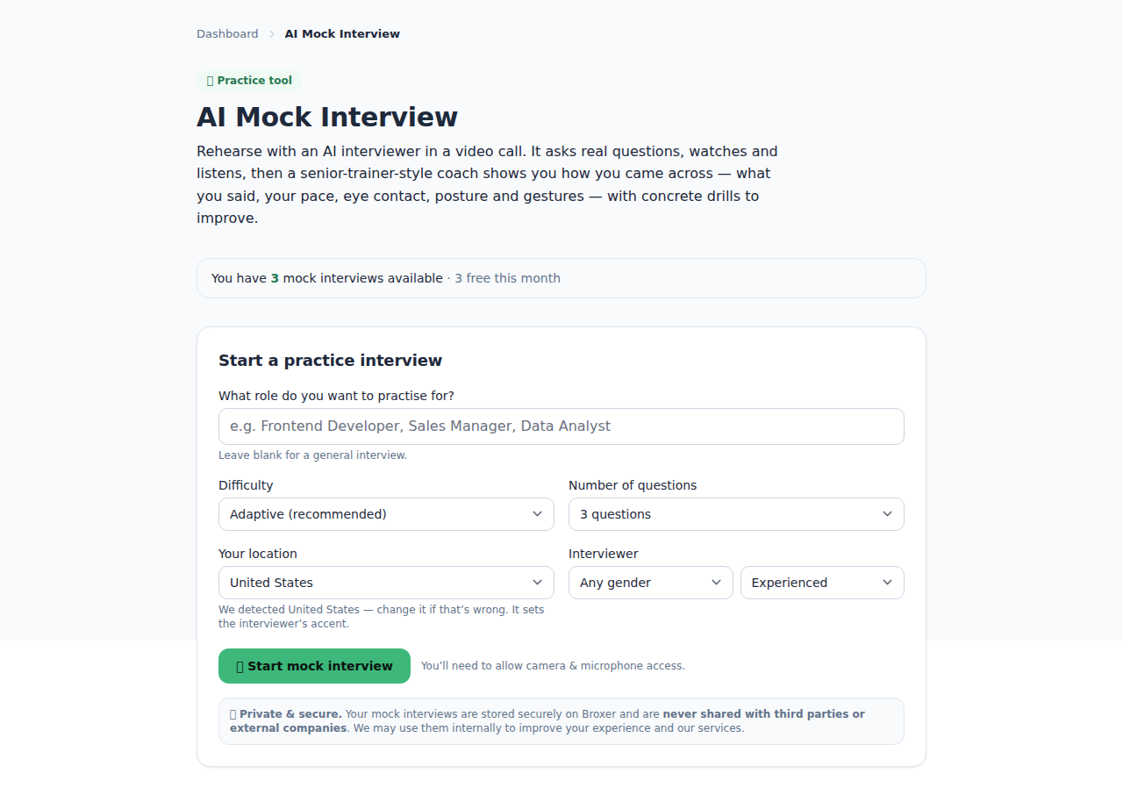Click the United States dropdown chevron
1123x795 pixels.
[x=538, y=583]
